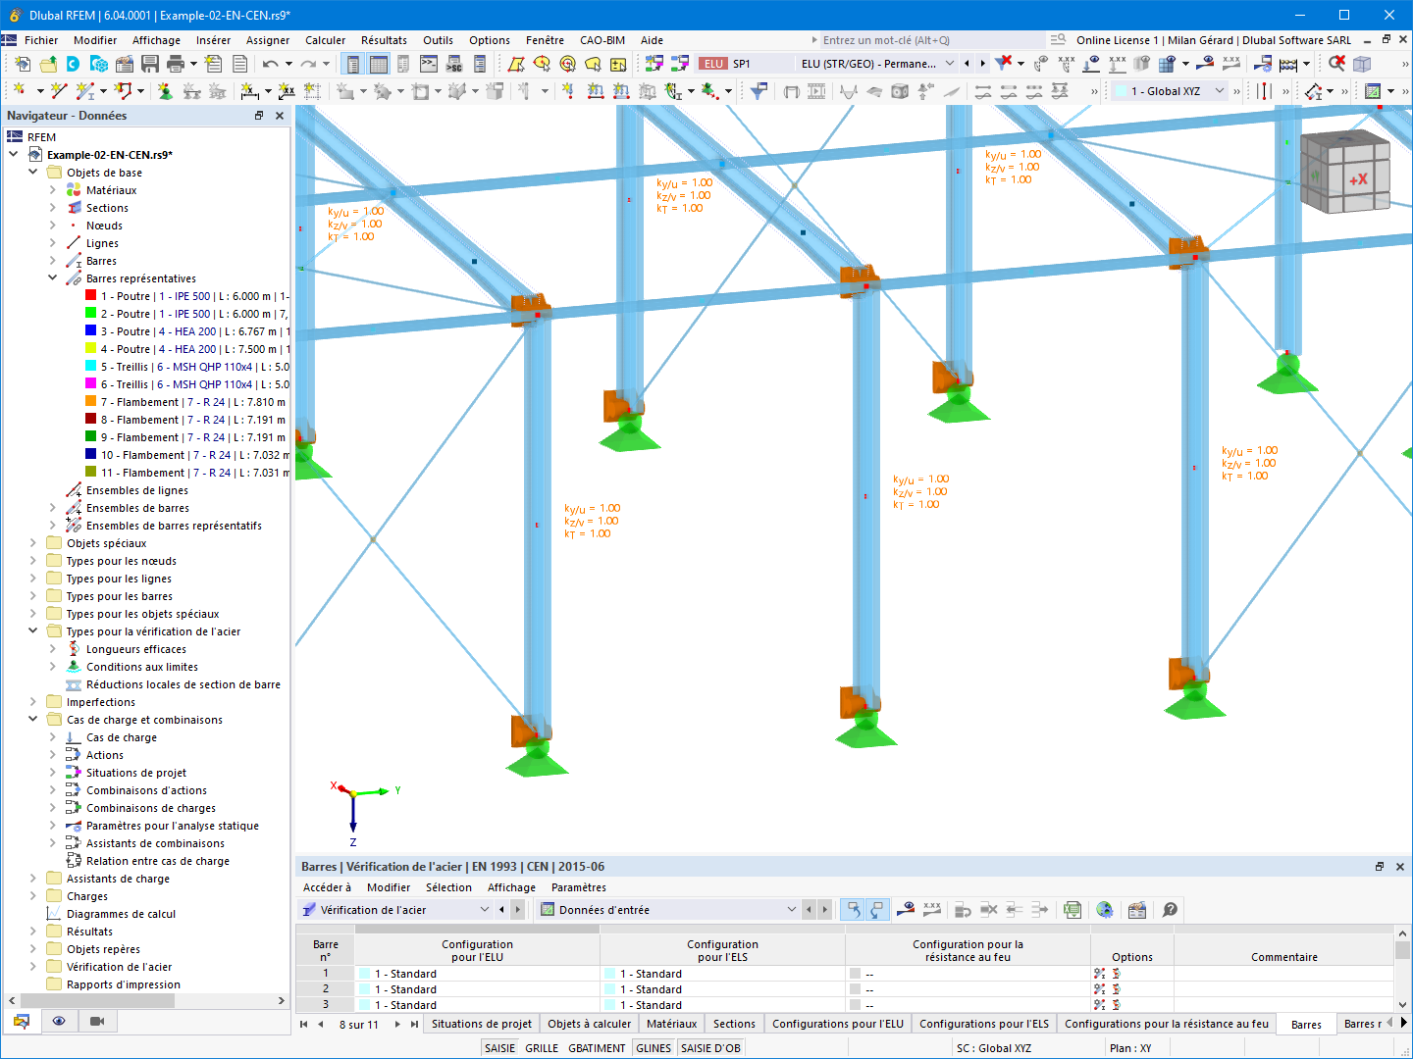Click the new line tool icon

click(58, 91)
